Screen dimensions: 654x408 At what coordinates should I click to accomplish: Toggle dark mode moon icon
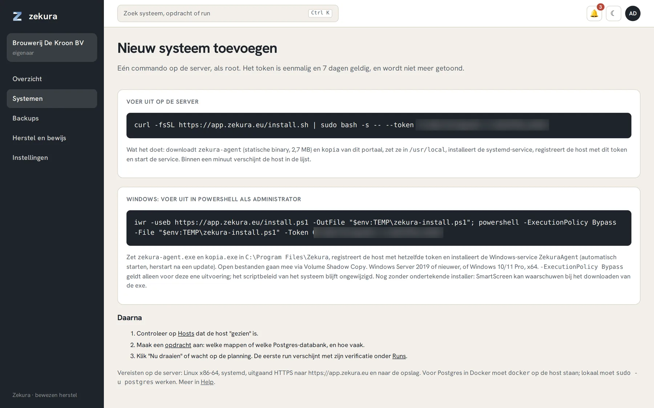click(613, 13)
